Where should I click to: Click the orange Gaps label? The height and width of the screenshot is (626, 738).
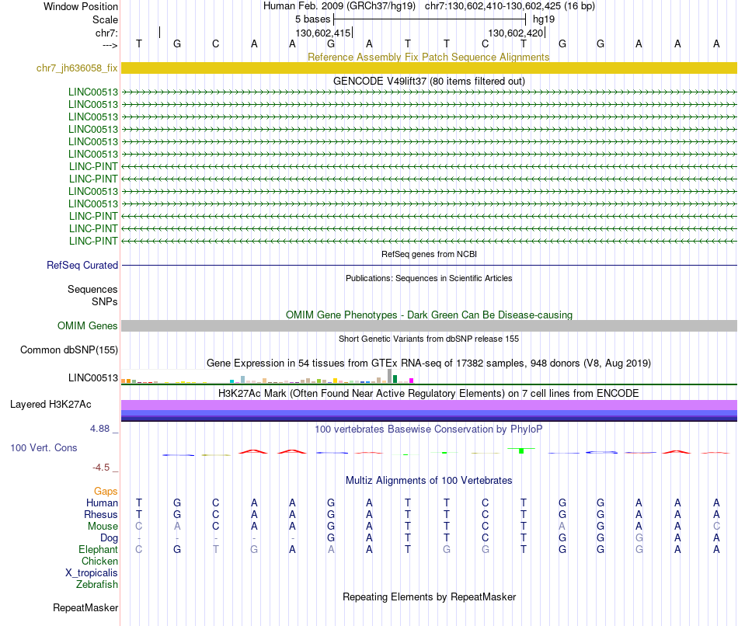pyautogui.click(x=106, y=492)
